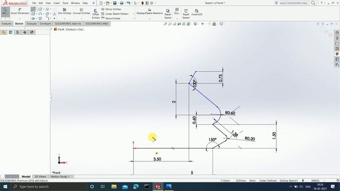This screenshot has height=191, width=340.
Task: Click the Save icon in quick access toolbar
Action: tap(115, 3)
